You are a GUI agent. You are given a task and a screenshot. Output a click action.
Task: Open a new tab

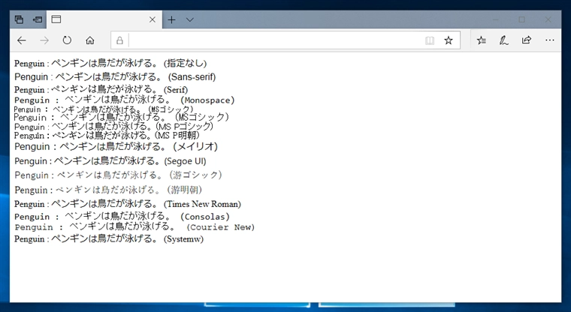pyautogui.click(x=171, y=19)
